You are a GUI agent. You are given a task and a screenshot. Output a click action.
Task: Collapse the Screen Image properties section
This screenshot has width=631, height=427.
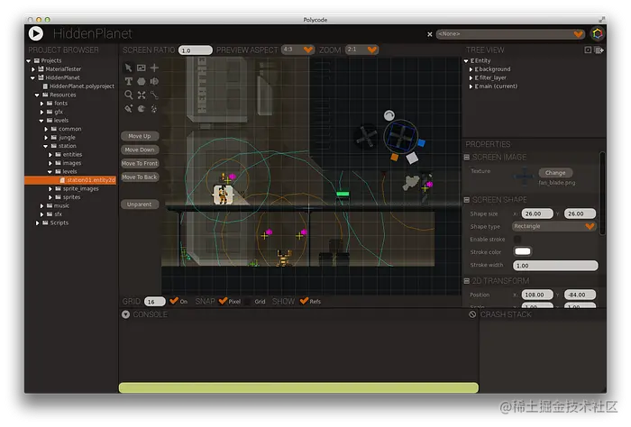pyautogui.click(x=467, y=158)
